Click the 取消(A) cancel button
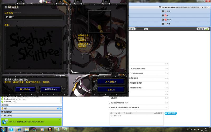211x132 pixels. [x=111, y=89]
